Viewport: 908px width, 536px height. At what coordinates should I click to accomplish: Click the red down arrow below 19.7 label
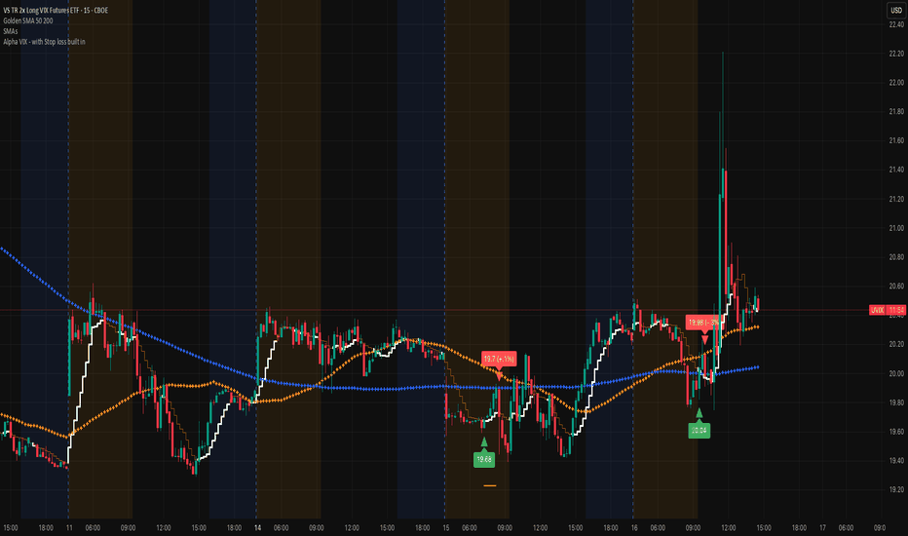(499, 375)
